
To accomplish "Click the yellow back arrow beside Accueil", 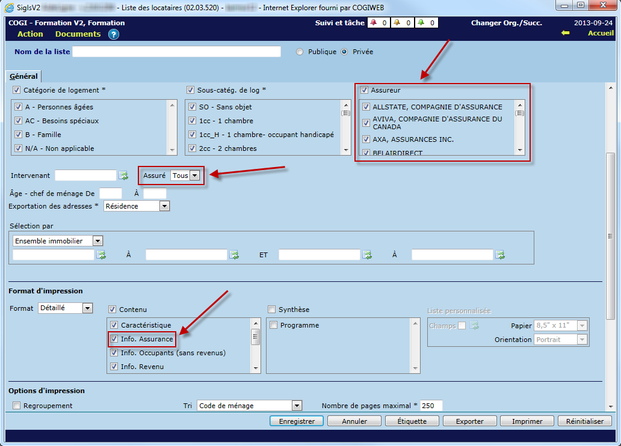I will pos(565,33).
